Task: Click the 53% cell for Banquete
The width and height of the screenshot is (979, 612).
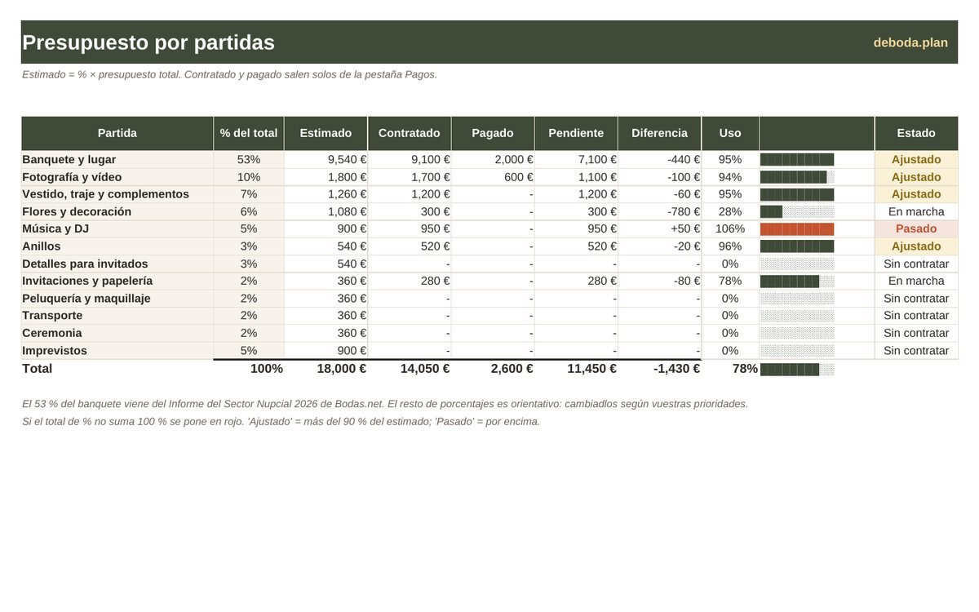Action: 249,160
